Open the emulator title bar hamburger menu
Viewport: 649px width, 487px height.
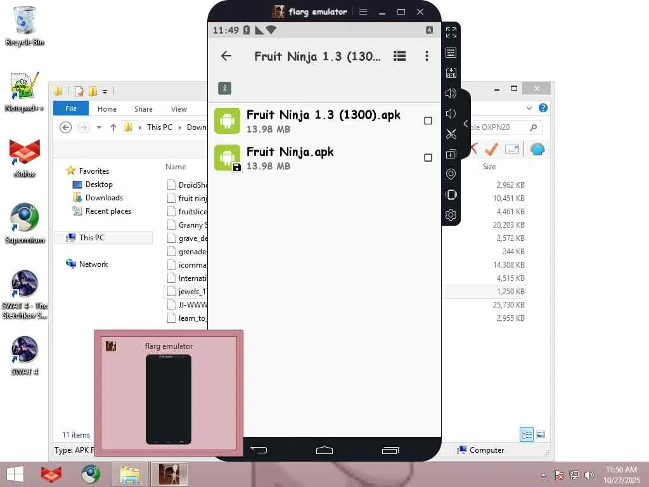363,11
